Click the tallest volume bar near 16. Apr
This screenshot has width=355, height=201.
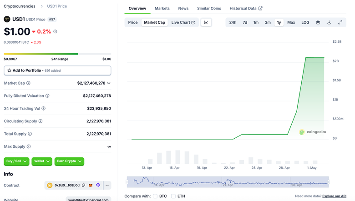177,157
